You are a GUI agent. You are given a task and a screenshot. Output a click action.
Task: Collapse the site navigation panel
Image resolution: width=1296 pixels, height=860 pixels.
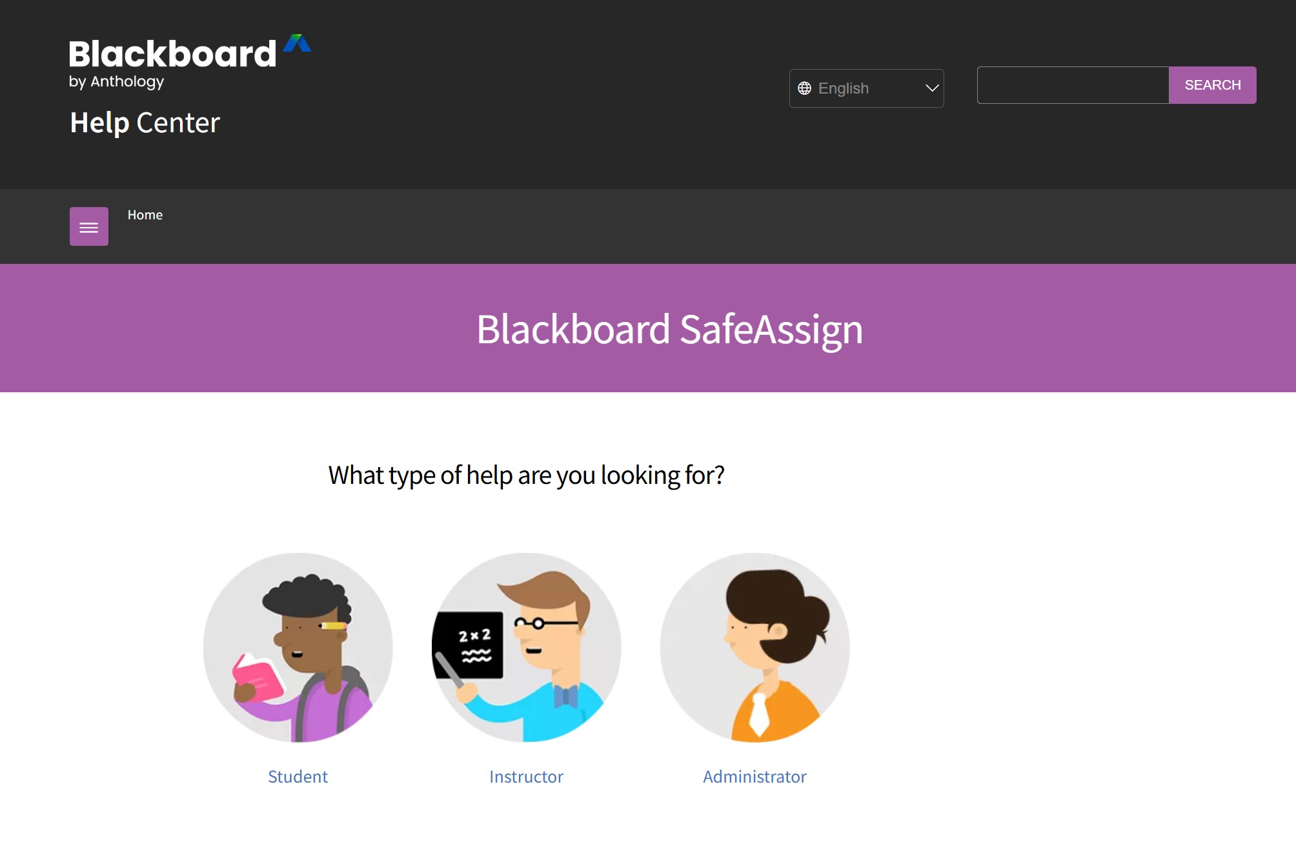click(88, 226)
